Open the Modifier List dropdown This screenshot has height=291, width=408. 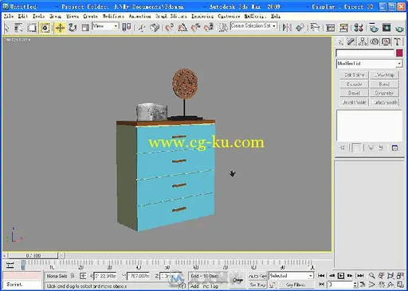369,64
